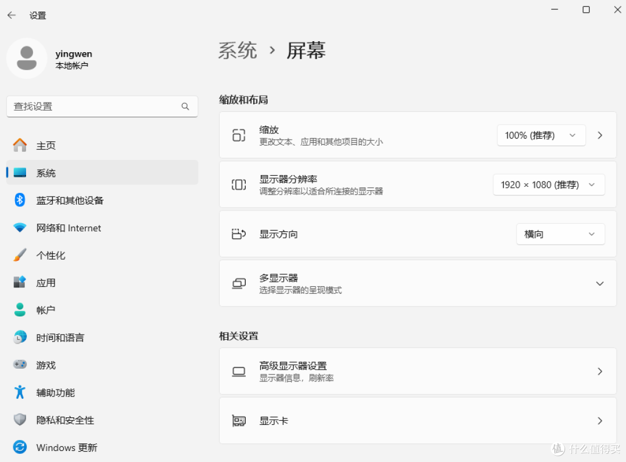Select 蓝牙和其他设备 in the sidebar

[102, 200]
